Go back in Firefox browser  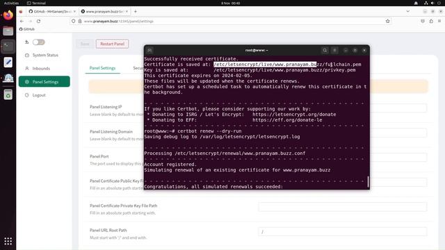point(22,22)
